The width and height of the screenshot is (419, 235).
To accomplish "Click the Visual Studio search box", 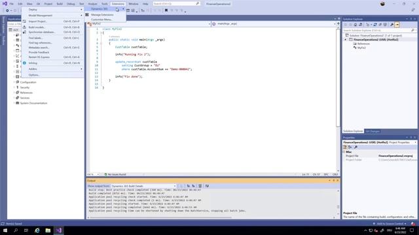I will tap(176, 4).
